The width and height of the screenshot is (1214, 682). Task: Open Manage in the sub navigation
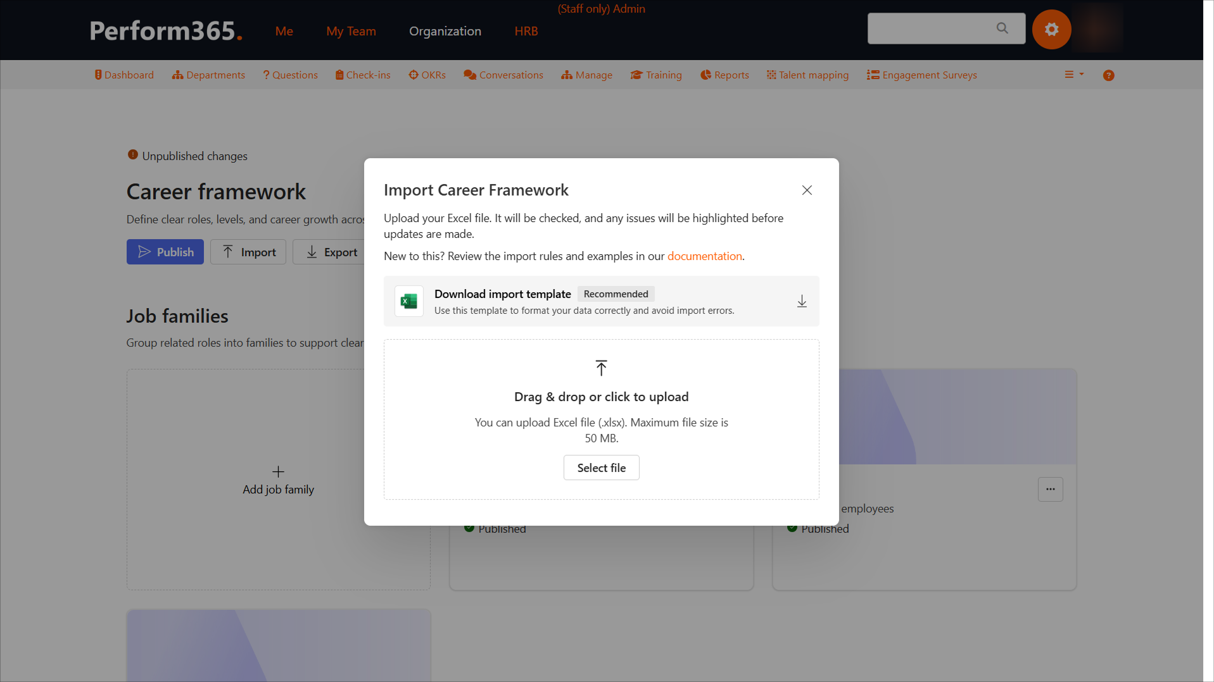(587, 75)
